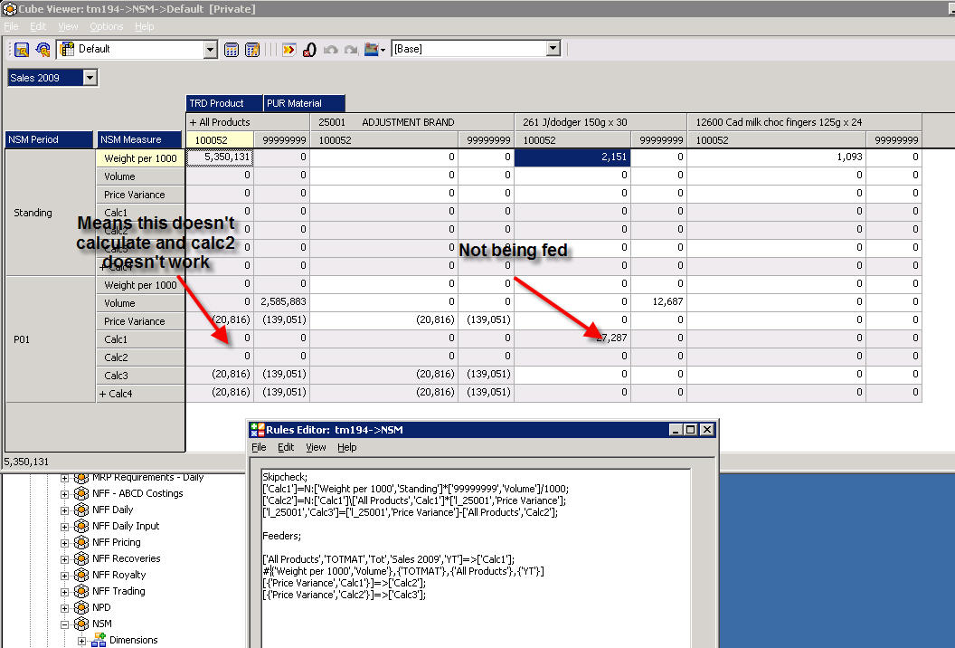Click the NFF Royalty cube icon

(x=81, y=575)
